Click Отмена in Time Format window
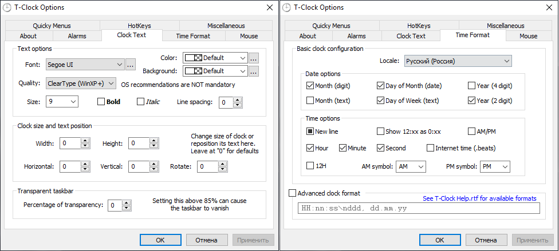The height and width of the screenshot is (251, 559). pos(486,240)
